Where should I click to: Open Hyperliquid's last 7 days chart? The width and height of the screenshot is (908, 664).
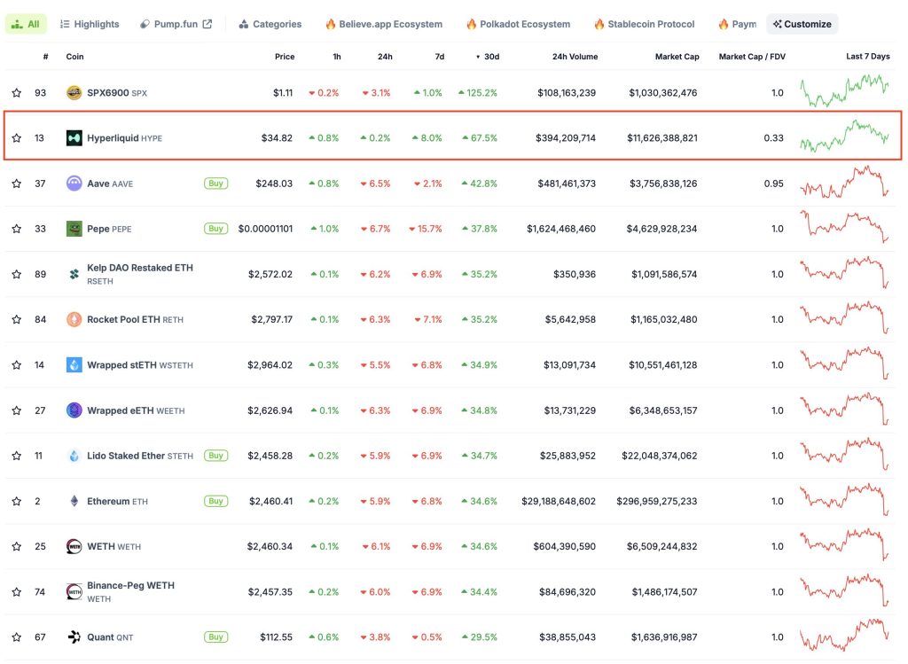pos(844,137)
